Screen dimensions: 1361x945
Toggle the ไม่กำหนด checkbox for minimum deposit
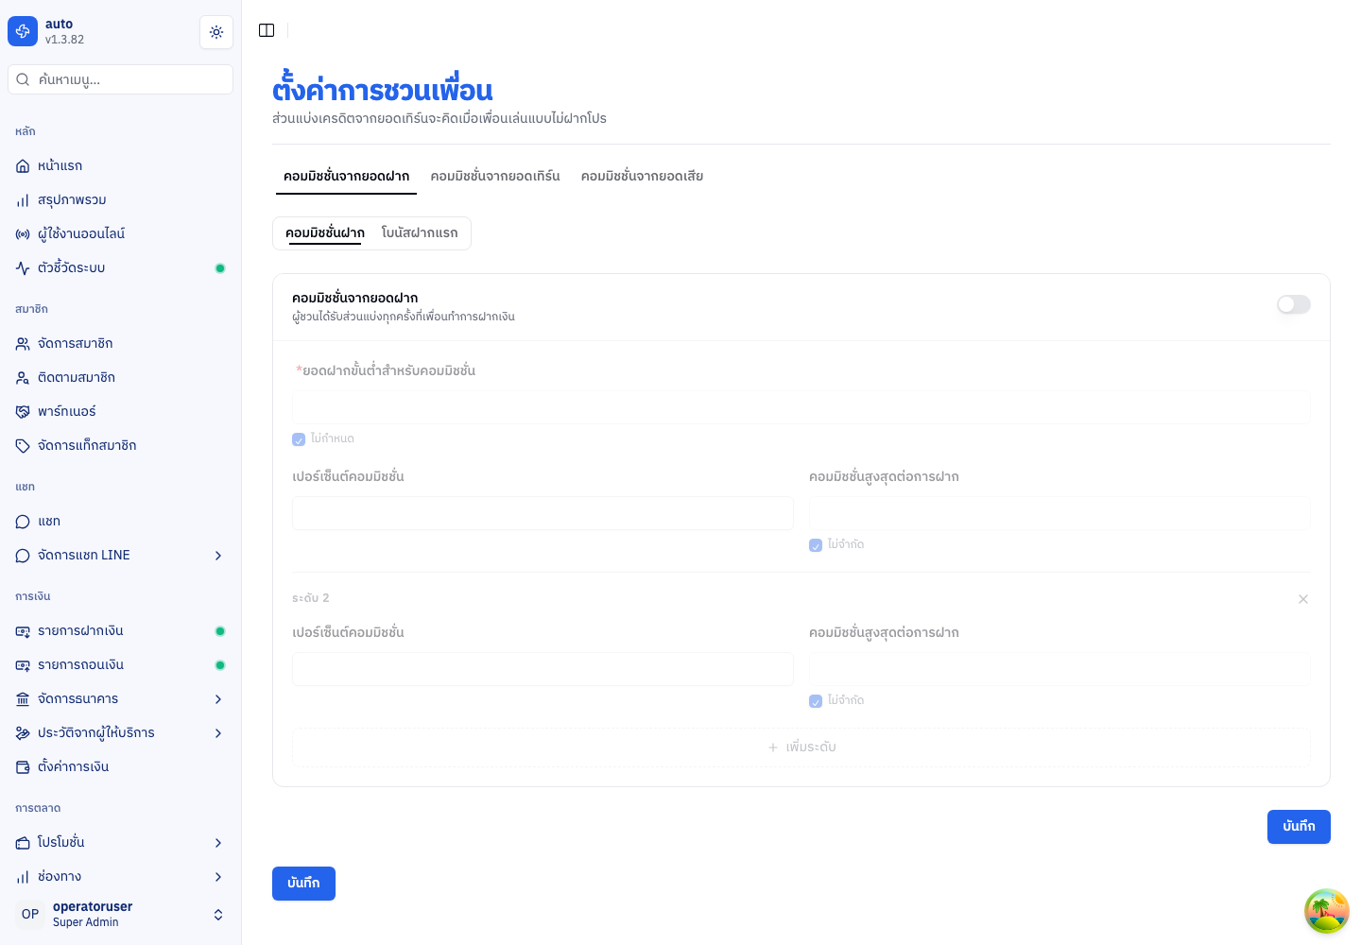pyautogui.click(x=299, y=439)
